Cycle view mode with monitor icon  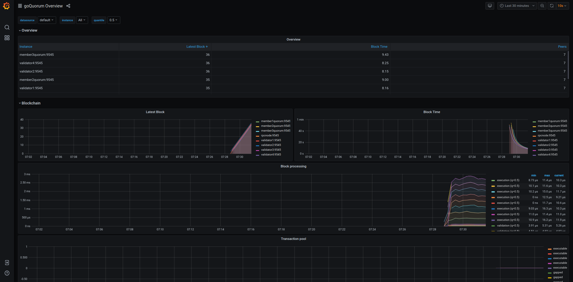[490, 6]
